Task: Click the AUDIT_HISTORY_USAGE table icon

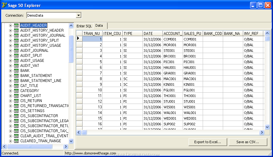Action: coord(16,46)
